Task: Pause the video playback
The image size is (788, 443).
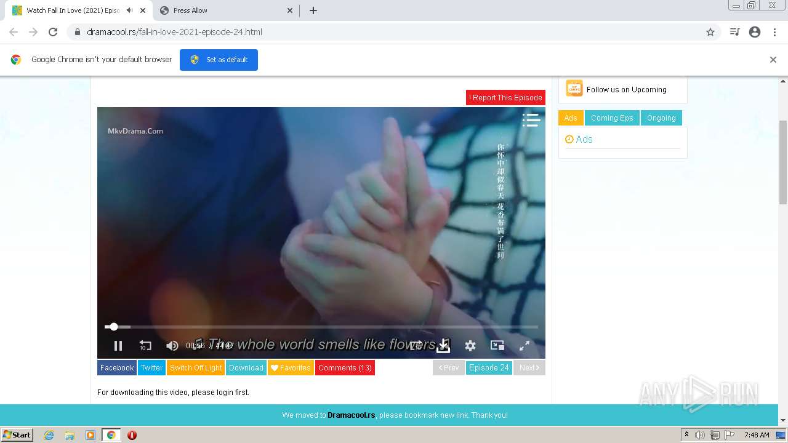Action: (118, 346)
